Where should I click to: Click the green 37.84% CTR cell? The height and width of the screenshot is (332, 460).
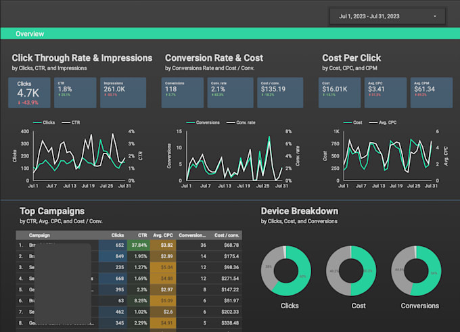pos(139,245)
